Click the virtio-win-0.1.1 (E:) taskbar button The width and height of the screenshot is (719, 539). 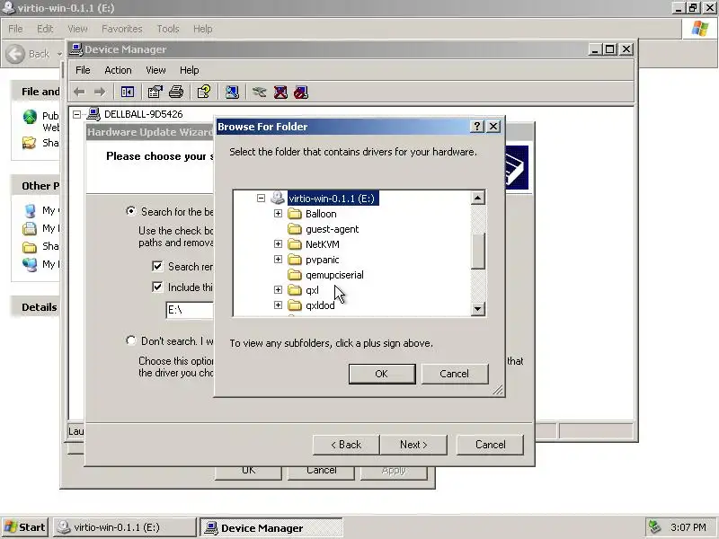125,527
